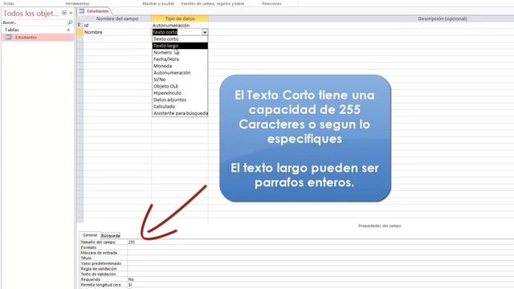Select Texto largo in data type list
The width and height of the screenshot is (514, 289).
pyautogui.click(x=180, y=46)
